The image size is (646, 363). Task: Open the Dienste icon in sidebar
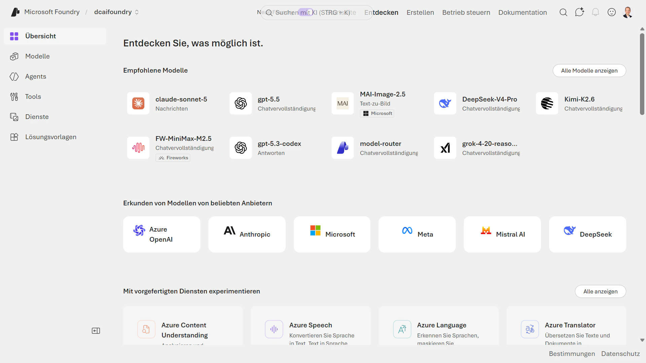[14, 117]
